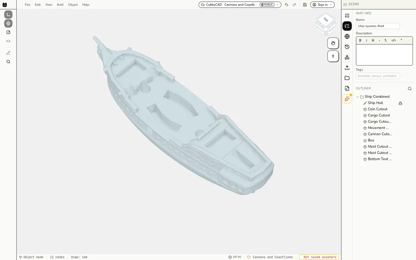Click the Outliner search magnifier icon
The width and height of the screenshot is (416, 260).
[410, 89]
